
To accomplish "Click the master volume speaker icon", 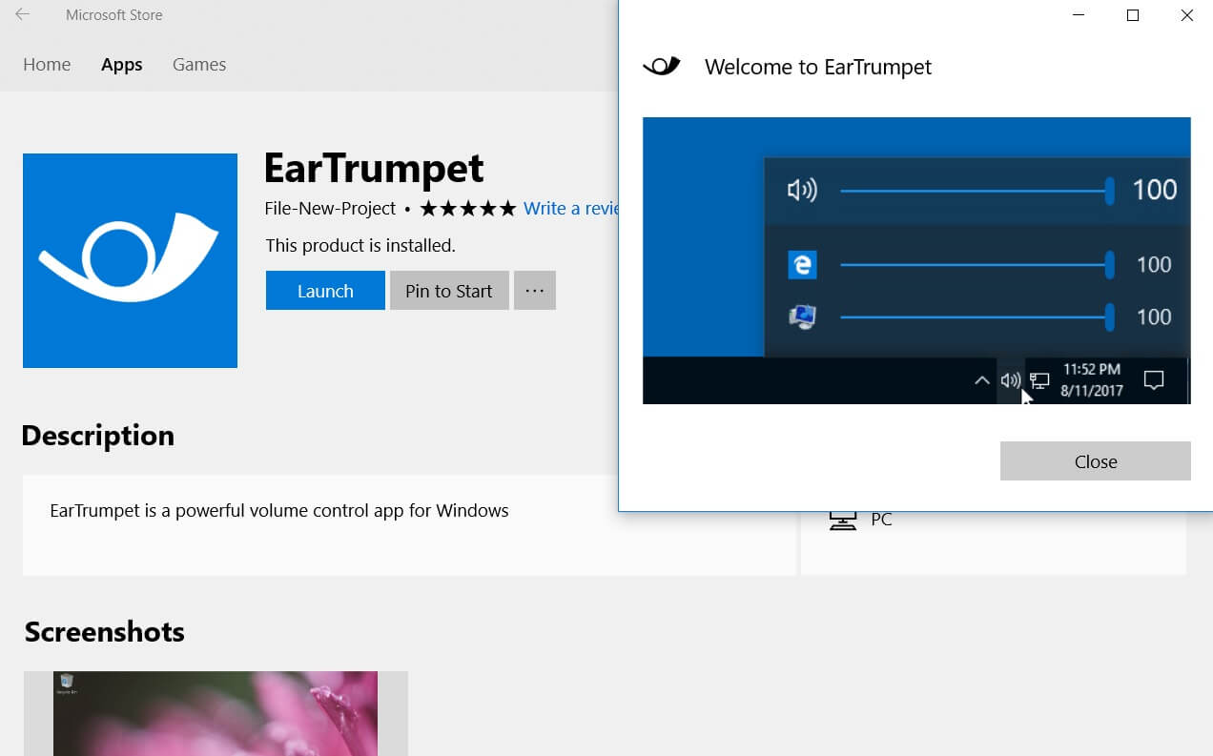I will pyautogui.click(x=802, y=191).
